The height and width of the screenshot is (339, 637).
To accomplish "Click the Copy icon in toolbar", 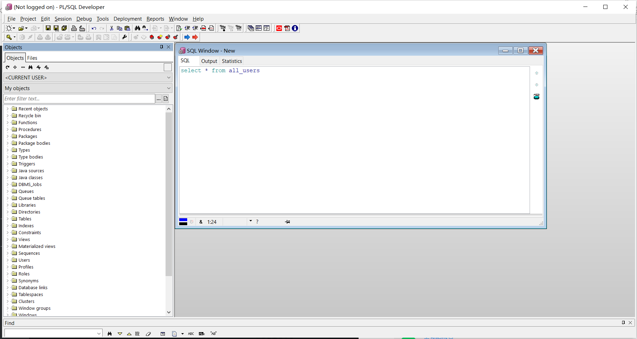I will click(x=119, y=28).
